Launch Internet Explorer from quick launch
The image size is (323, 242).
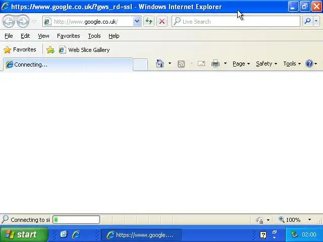tap(76, 234)
